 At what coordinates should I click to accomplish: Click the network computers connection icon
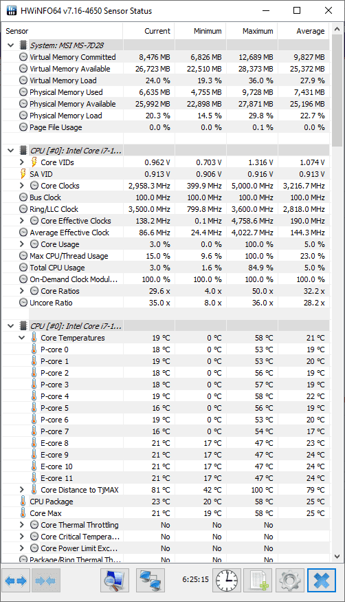[151, 581]
